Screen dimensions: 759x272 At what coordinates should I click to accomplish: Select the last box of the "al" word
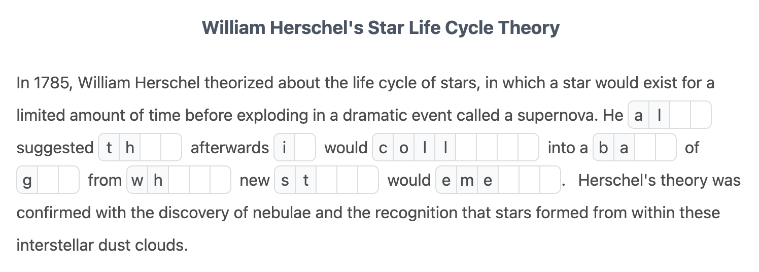pyautogui.click(x=701, y=115)
